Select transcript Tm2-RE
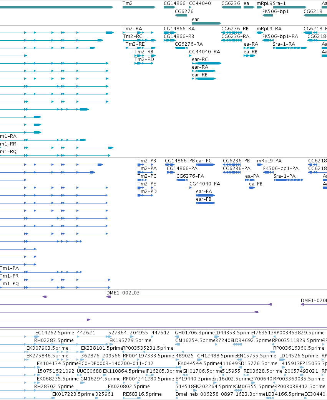This screenshot has width=327, height=400. pyautogui.click(x=141, y=48)
